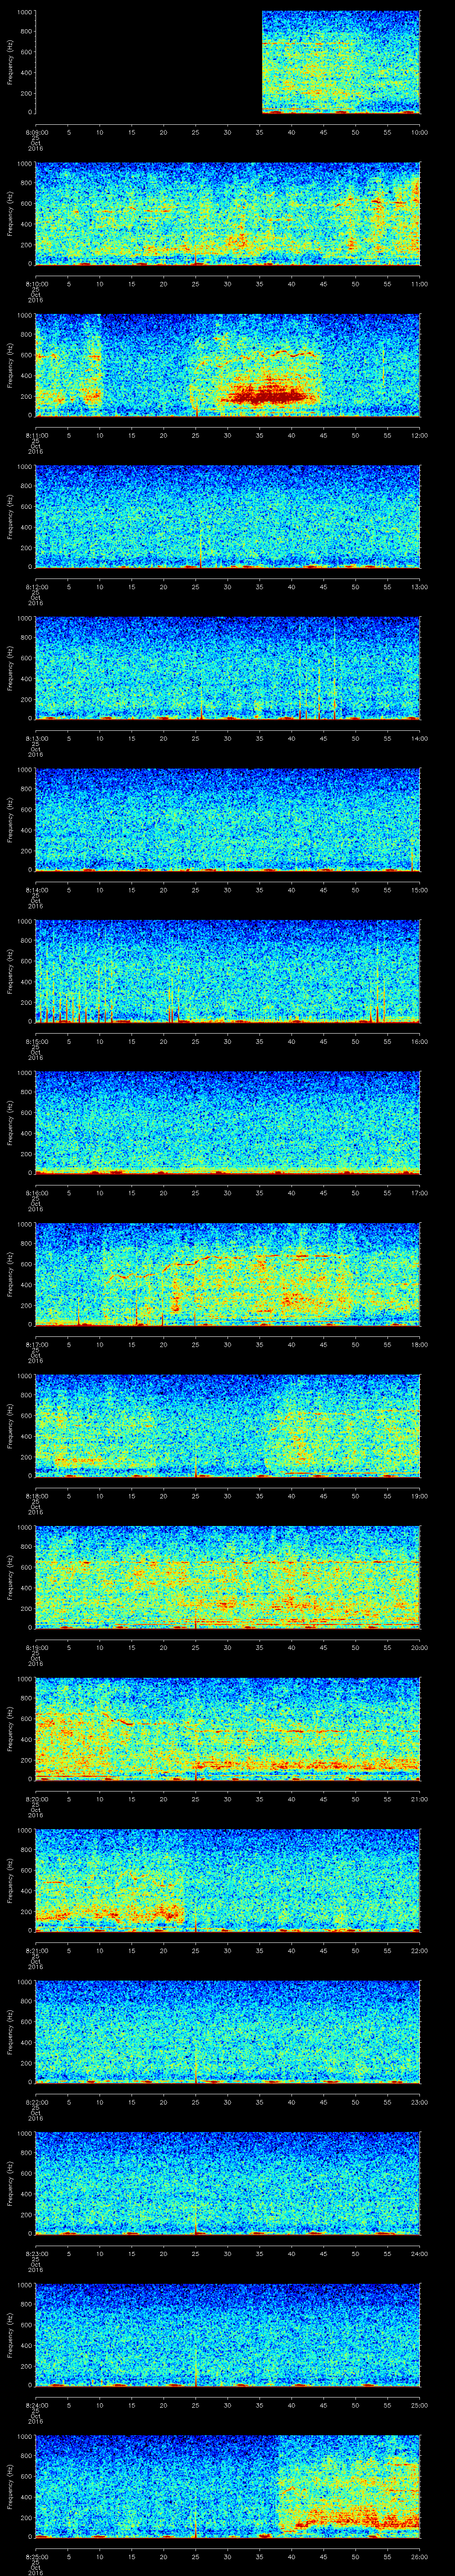Select the 8:13:00 start time label
Screen dimensions: 455x2576
[36, 738]
